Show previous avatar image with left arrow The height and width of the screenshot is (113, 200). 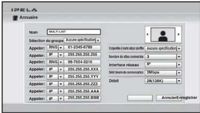click(147, 34)
